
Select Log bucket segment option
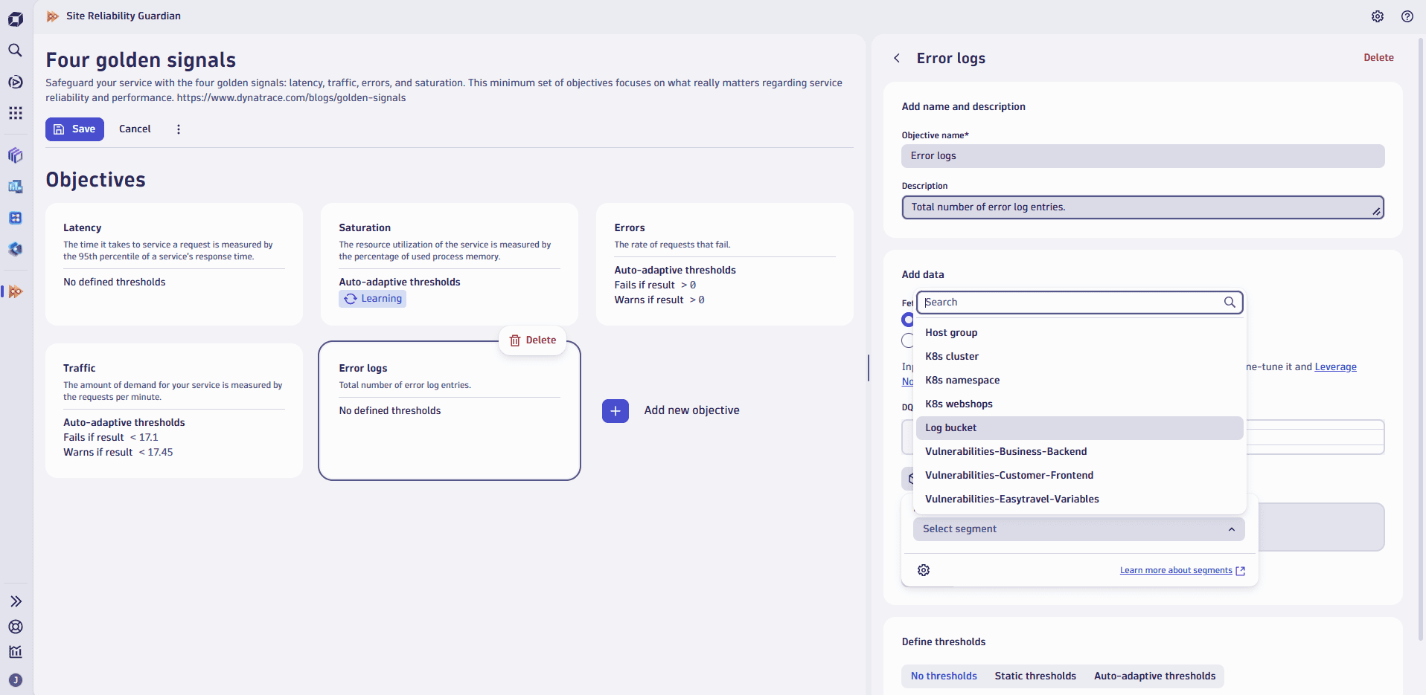click(x=1079, y=428)
